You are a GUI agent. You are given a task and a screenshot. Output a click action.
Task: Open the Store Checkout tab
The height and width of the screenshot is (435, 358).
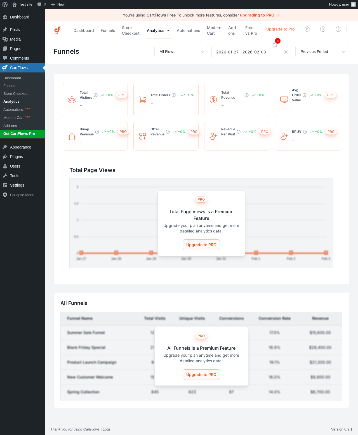click(131, 30)
